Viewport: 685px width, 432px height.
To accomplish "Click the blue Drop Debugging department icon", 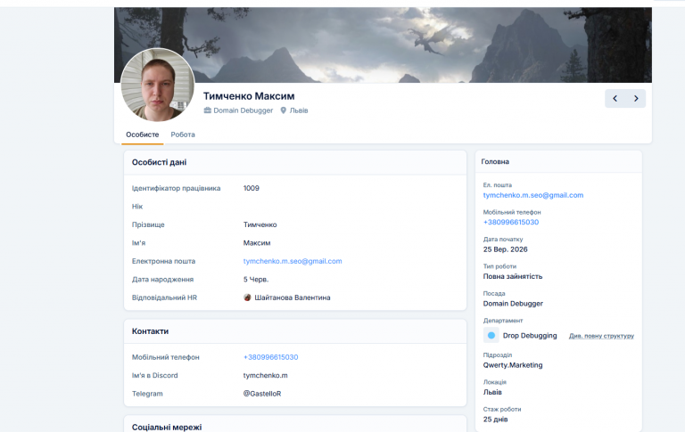I will 491,335.
